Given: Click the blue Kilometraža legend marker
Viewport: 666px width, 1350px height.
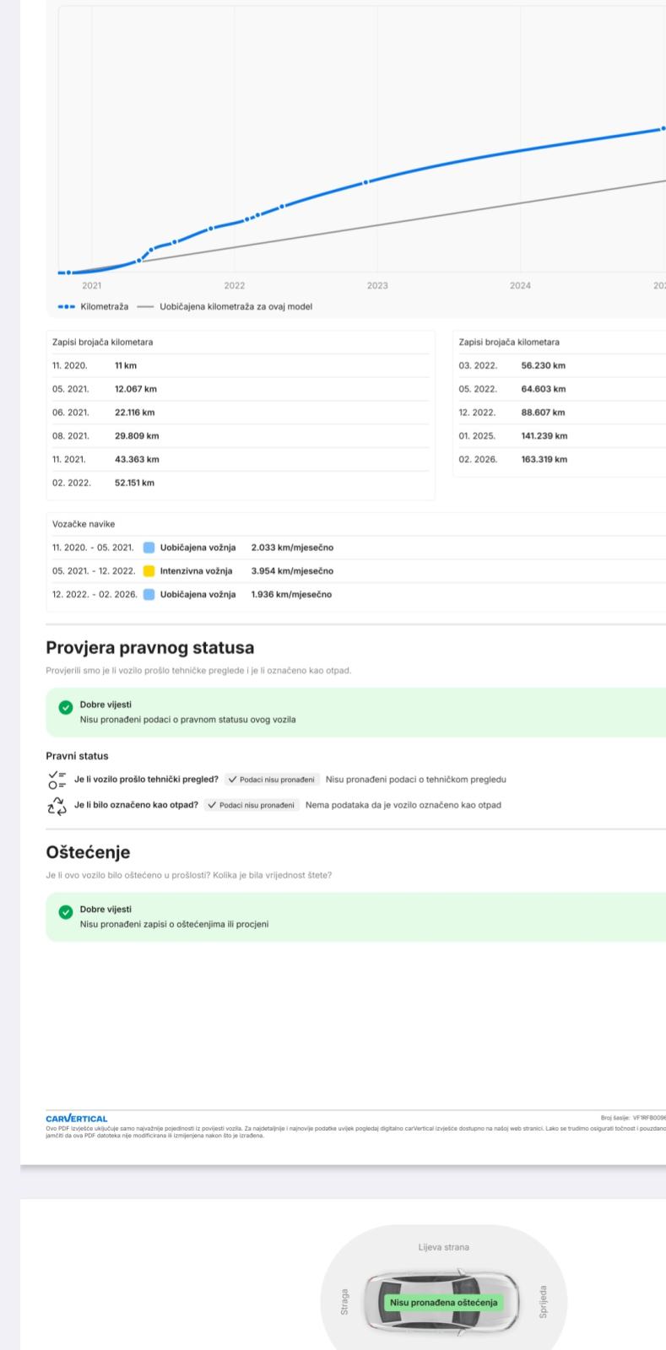Looking at the screenshot, I should (67, 306).
